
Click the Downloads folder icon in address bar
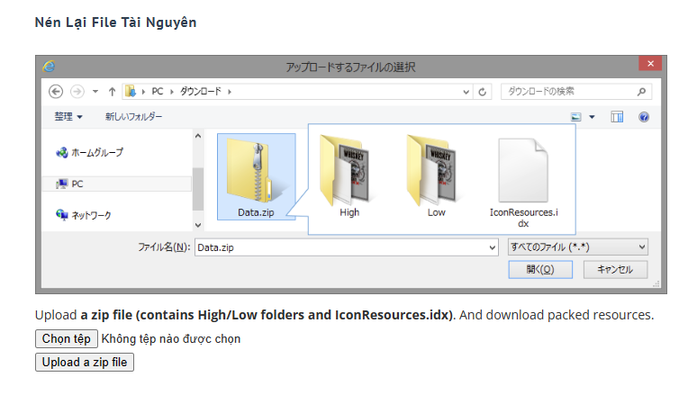[131, 91]
